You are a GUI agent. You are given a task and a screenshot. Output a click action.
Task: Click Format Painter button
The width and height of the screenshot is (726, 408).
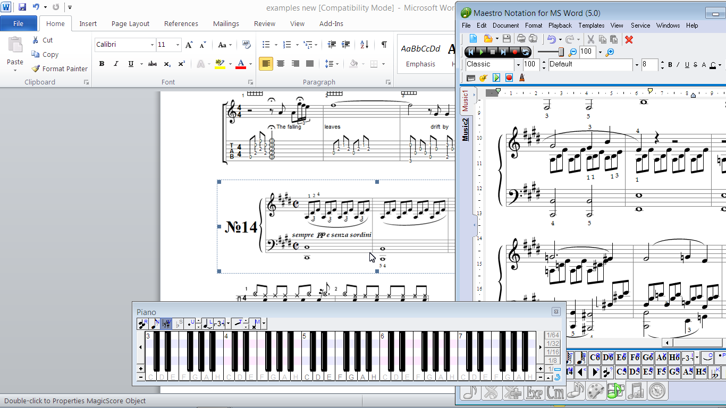60,69
